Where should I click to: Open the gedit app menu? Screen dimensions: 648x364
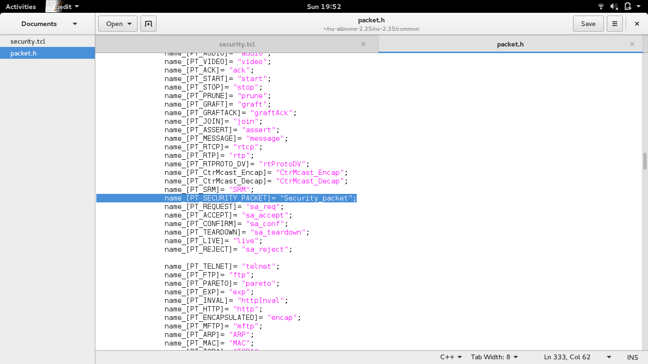tap(67, 7)
